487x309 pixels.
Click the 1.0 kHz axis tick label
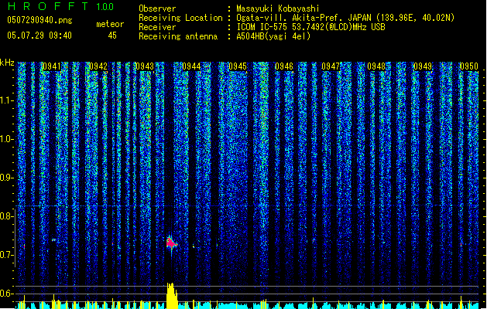coord(6,139)
